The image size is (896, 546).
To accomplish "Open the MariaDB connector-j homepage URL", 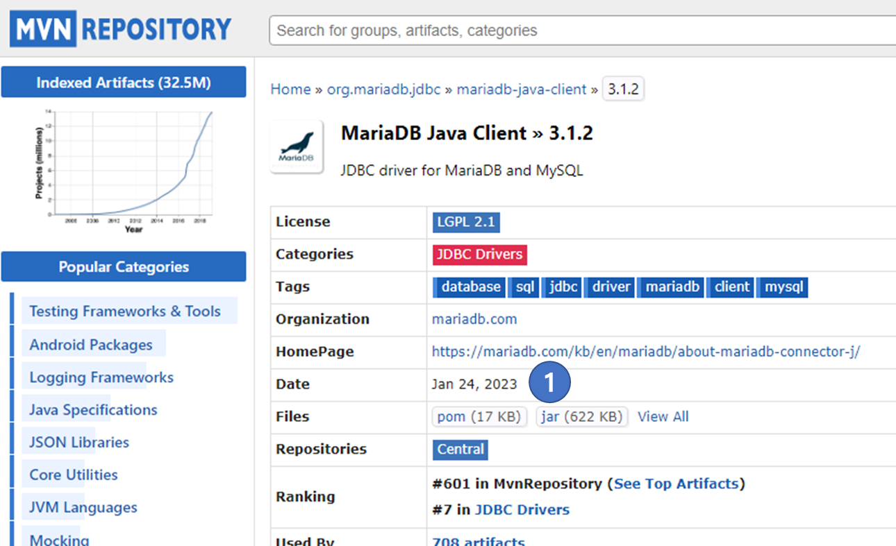I will 646,352.
